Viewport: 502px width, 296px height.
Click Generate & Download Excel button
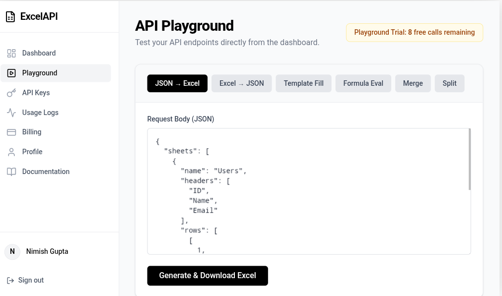click(x=208, y=276)
